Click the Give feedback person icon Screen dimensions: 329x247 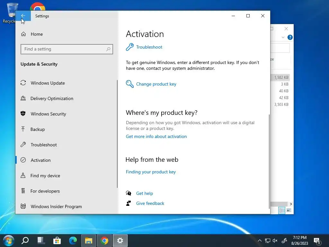tap(129, 203)
